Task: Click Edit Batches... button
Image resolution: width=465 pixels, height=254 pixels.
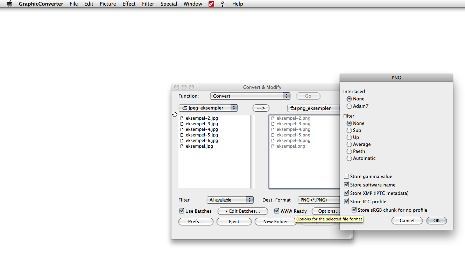Action: point(243,211)
